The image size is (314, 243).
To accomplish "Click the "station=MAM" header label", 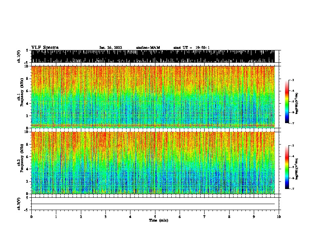I will [x=148, y=48].
